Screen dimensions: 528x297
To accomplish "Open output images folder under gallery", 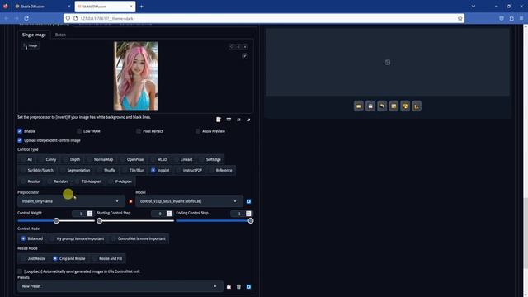I will (359, 106).
